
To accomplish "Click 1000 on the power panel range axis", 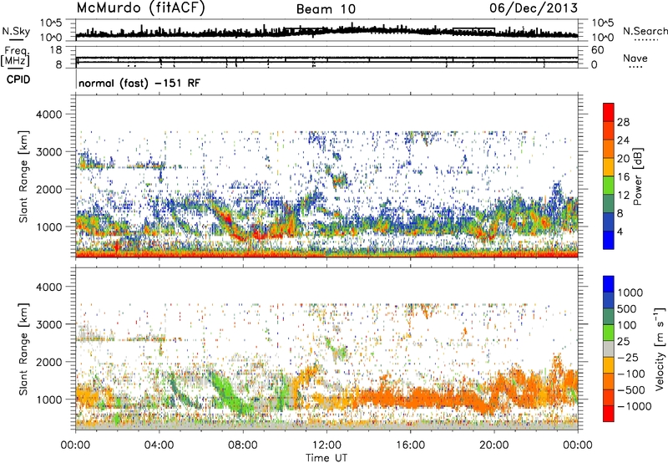I will point(49,226).
